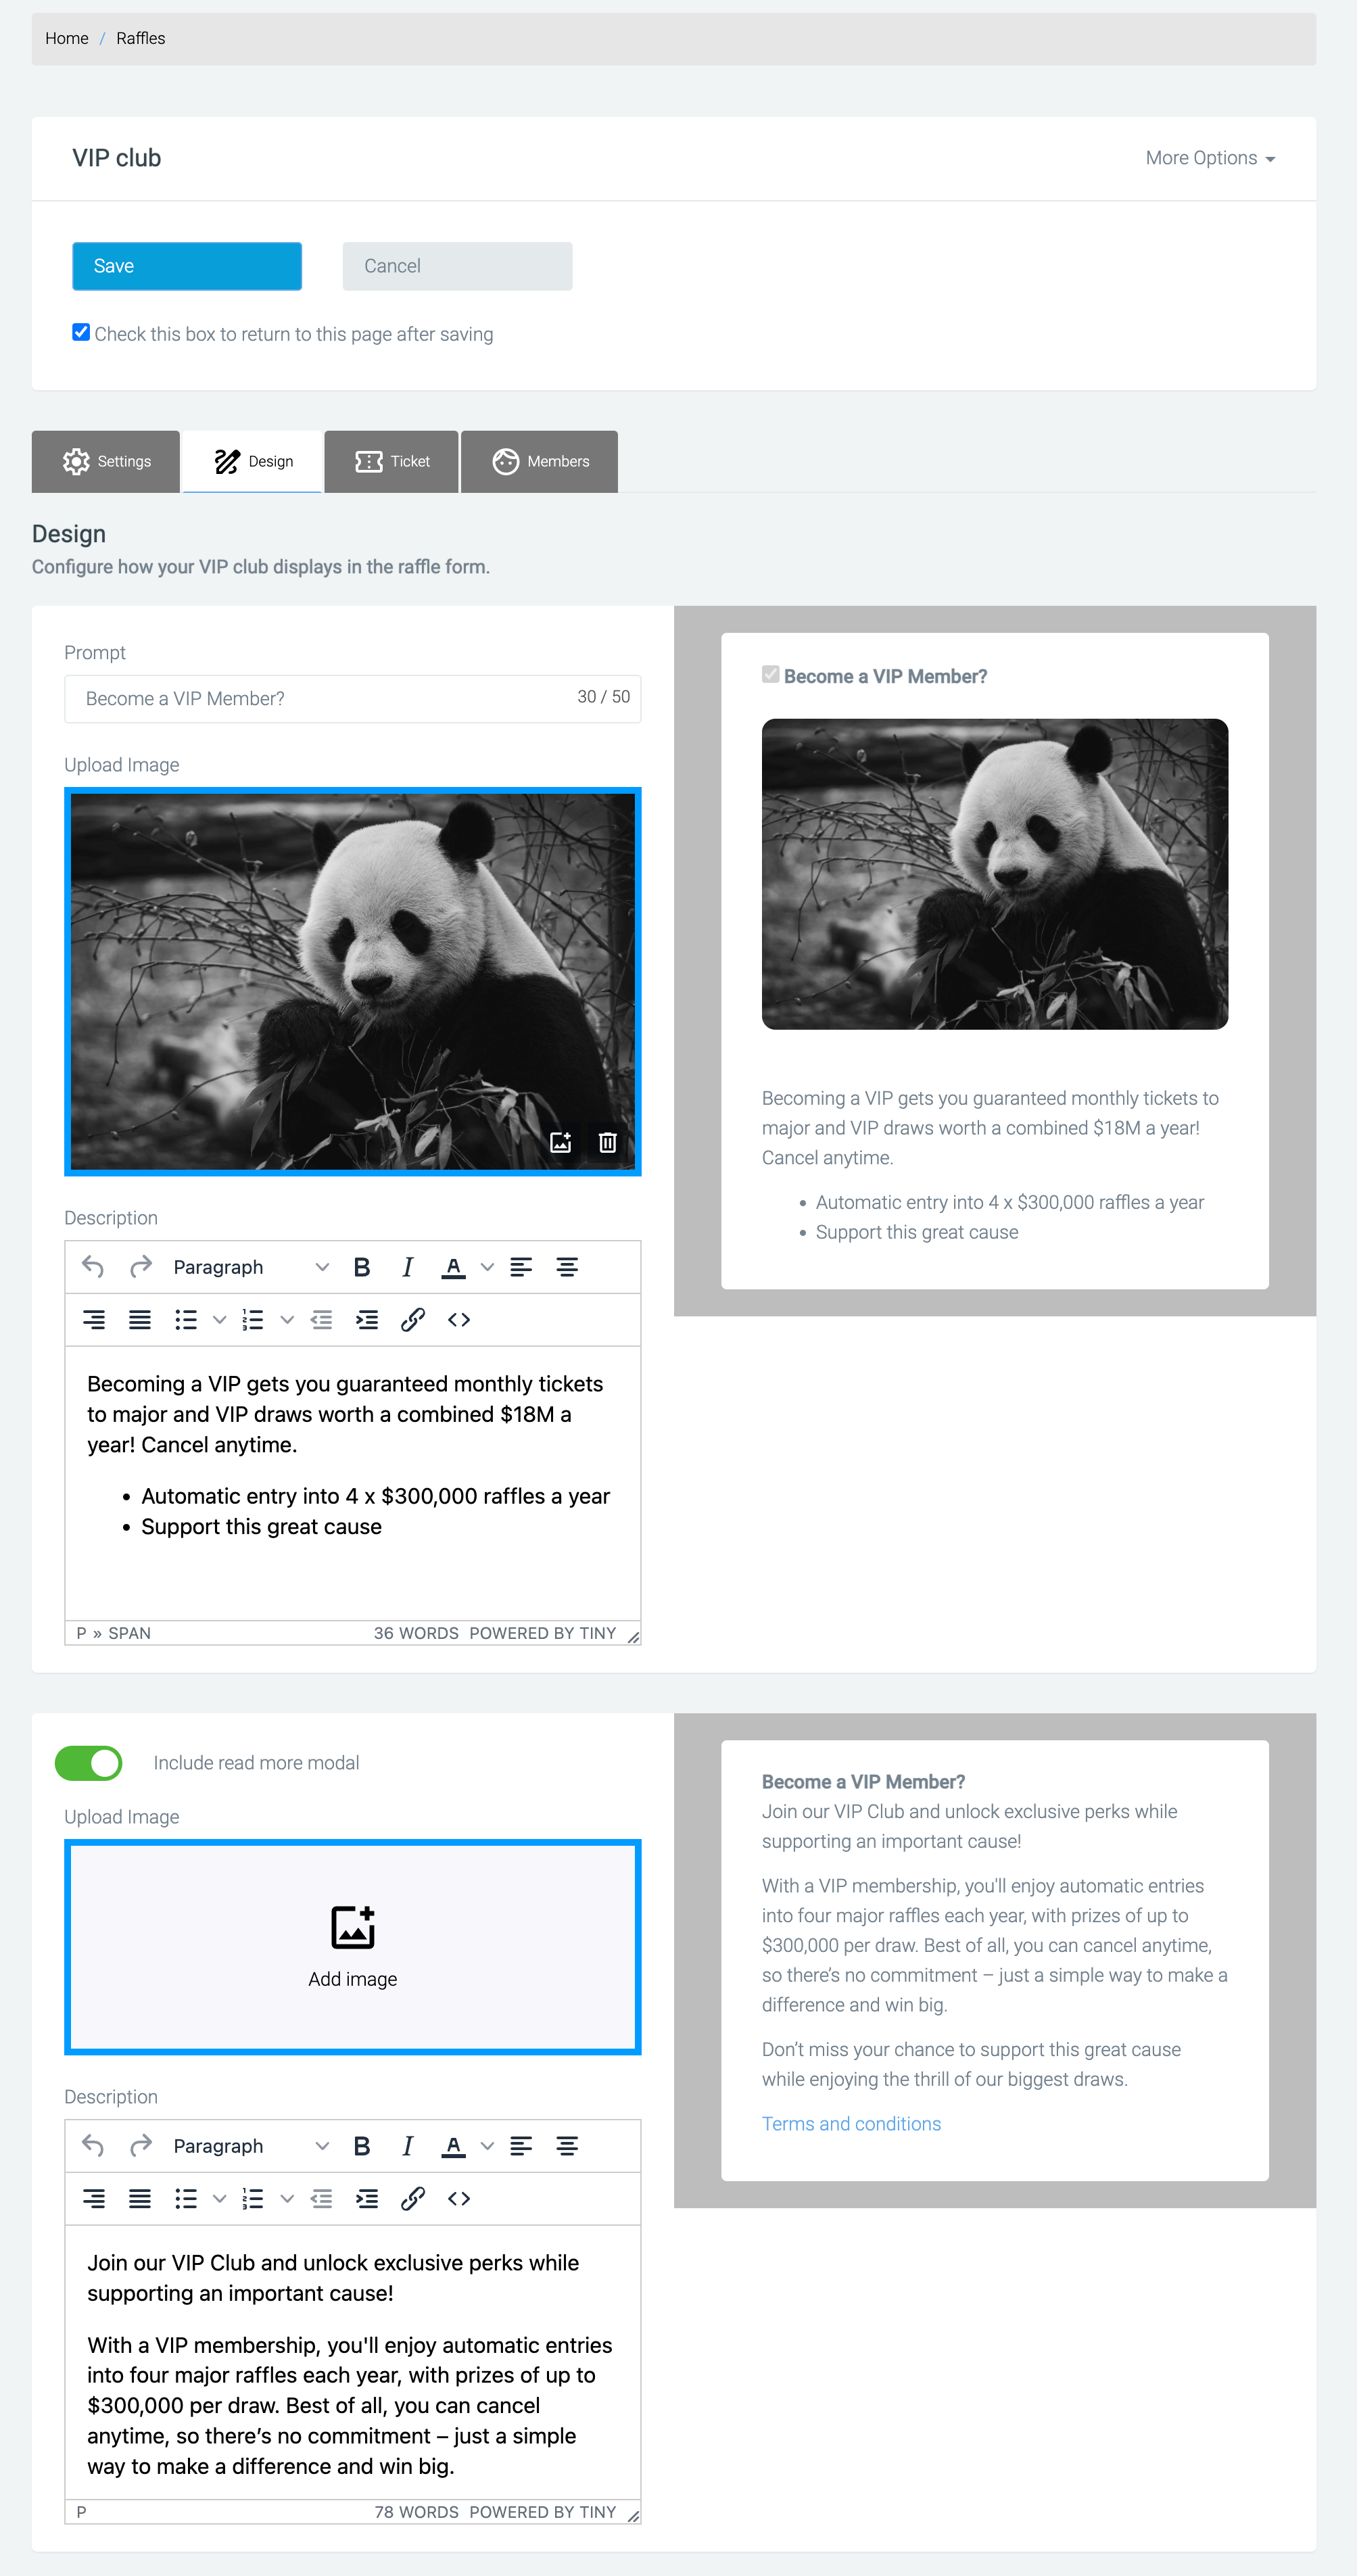Viewport: 1357px width, 2576px height.
Task: Click into the first Description text area
Action: (352, 1483)
